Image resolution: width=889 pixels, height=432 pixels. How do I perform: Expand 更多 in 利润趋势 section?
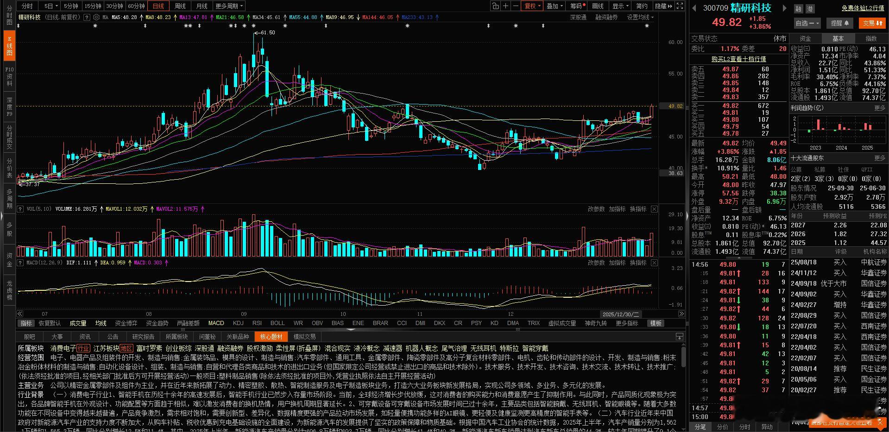pos(880,108)
